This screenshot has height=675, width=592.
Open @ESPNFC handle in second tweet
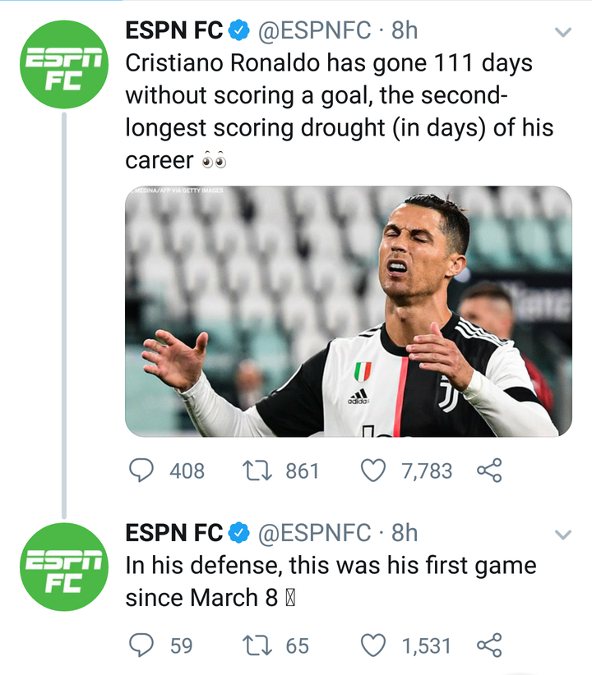point(315,533)
